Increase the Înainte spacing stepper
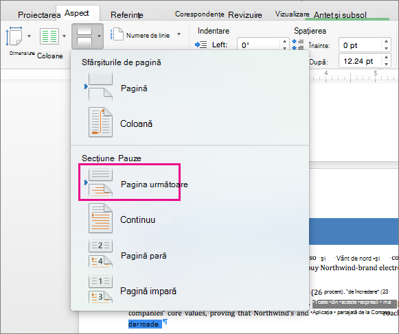 (x=386, y=41)
